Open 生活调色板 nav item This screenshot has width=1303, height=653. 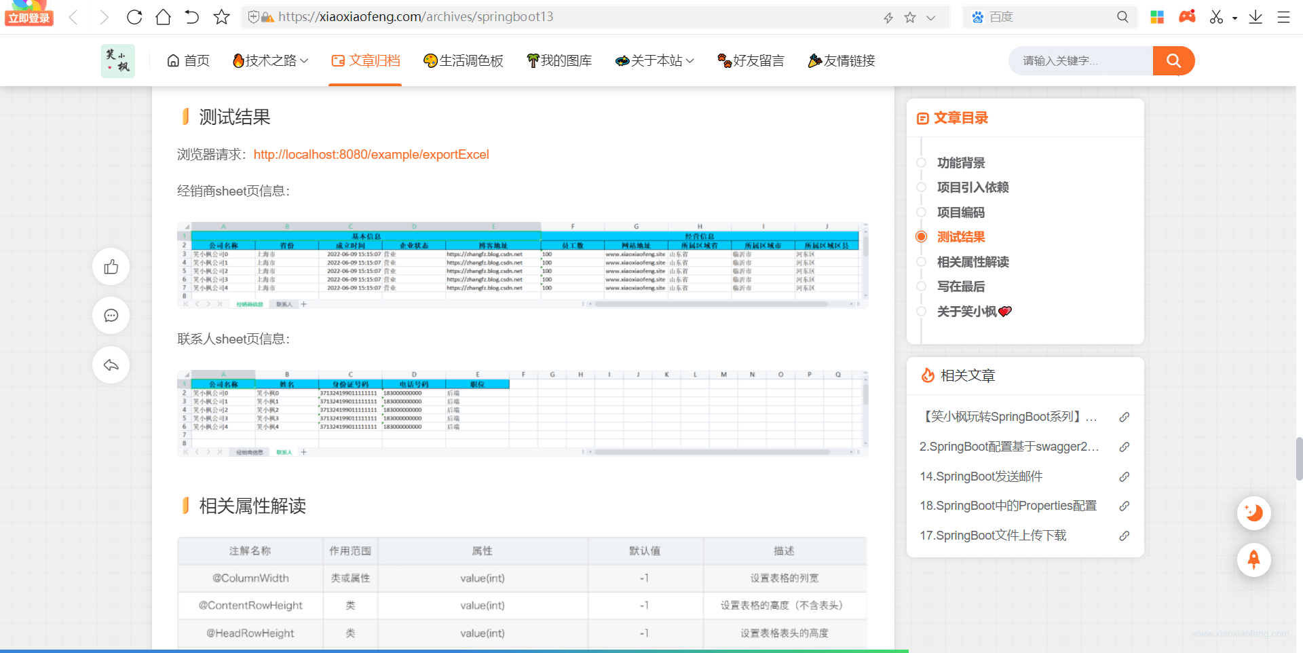click(463, 60)
